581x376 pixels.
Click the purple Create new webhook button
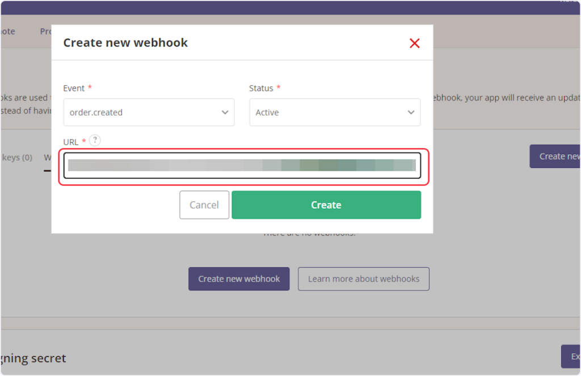click(x=239, y=279)
